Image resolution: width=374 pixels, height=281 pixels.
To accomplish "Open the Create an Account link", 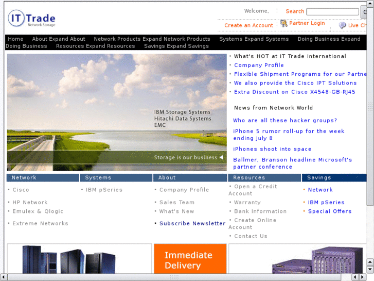I will coord(248,25).
